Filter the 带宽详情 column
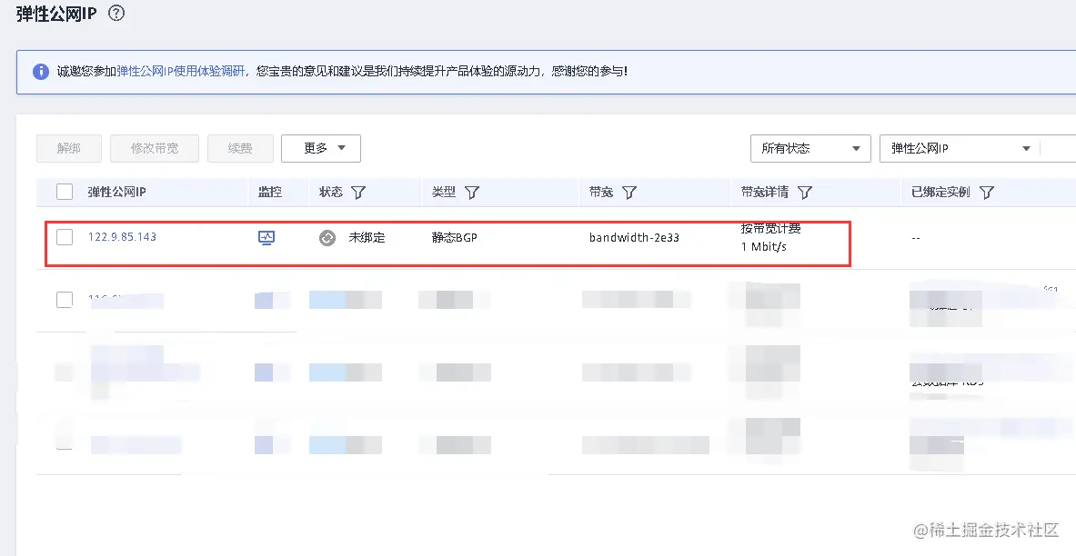Viewport: 1076px width, 556px height. [805, 193]
